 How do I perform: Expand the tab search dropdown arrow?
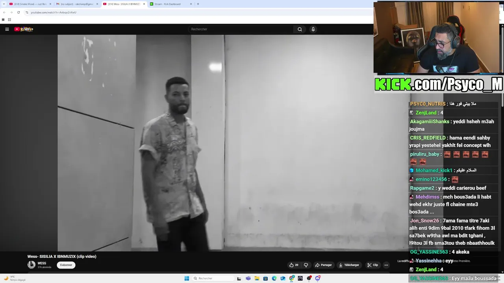(x=3, y=4)
